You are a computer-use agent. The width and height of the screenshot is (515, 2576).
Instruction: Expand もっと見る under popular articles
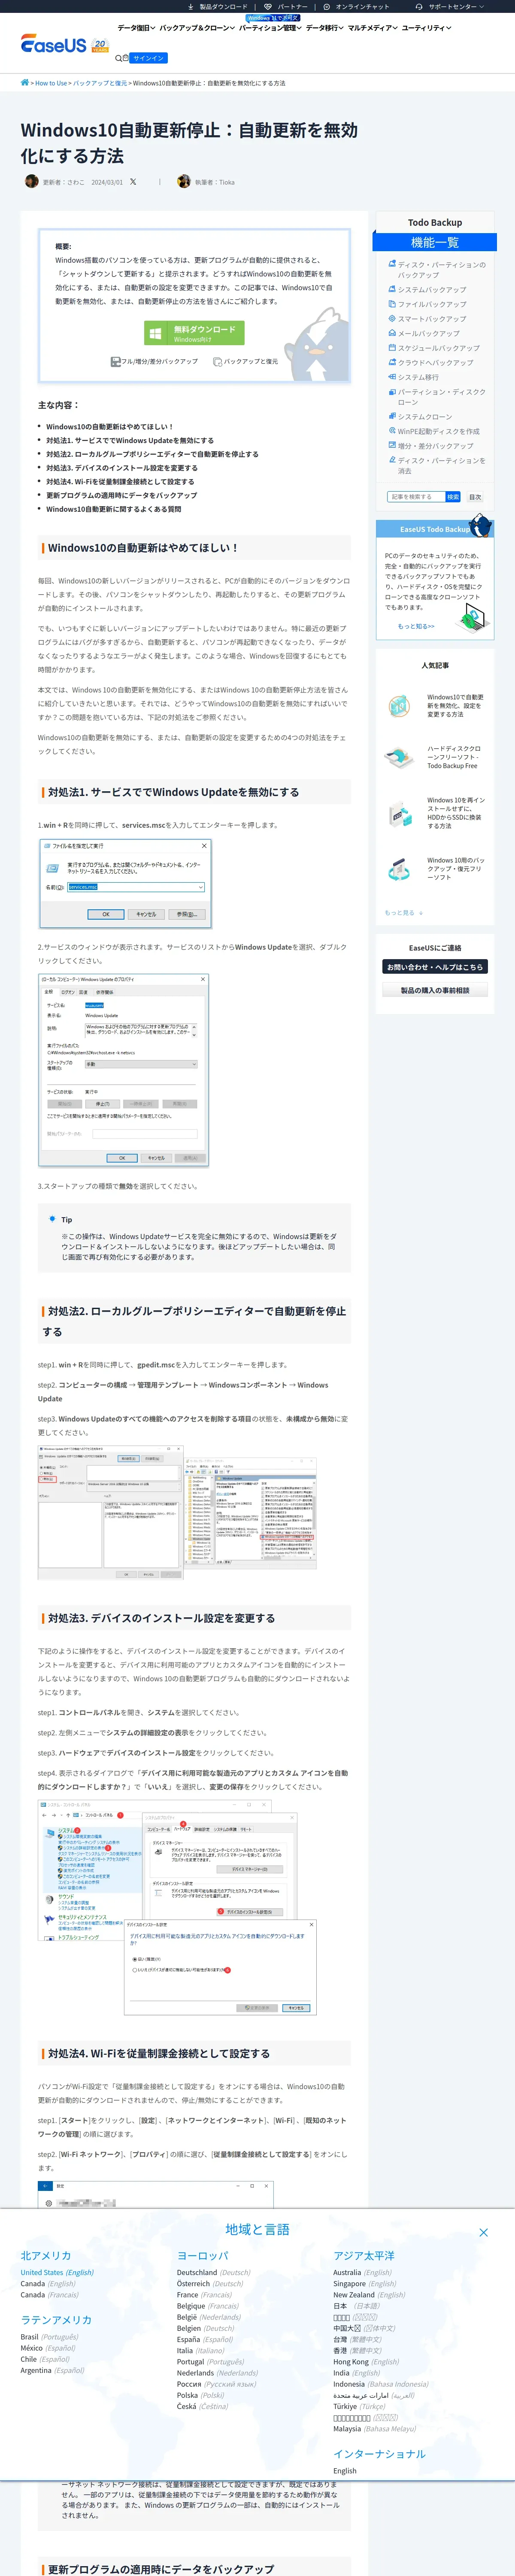[404, 913]
